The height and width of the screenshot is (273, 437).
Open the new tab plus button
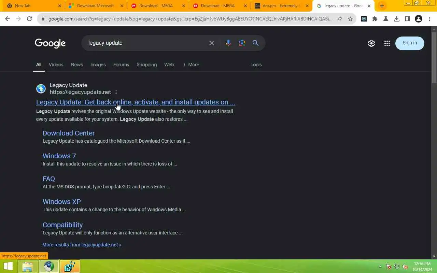[382, 6]
